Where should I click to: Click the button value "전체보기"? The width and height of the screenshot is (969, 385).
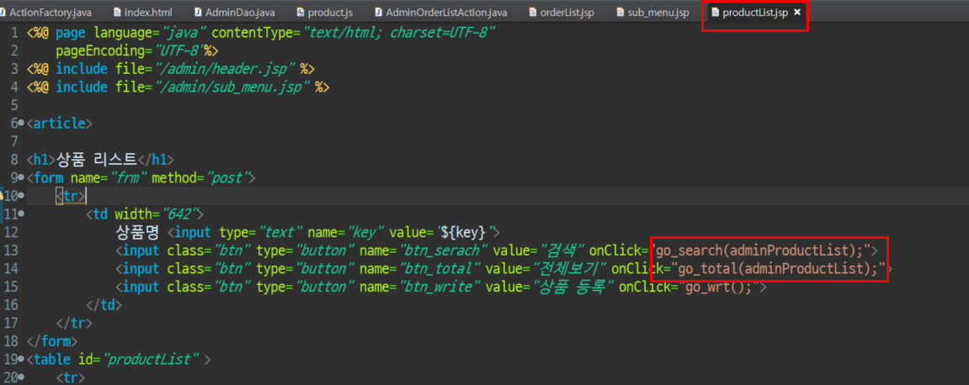[571, 268]
